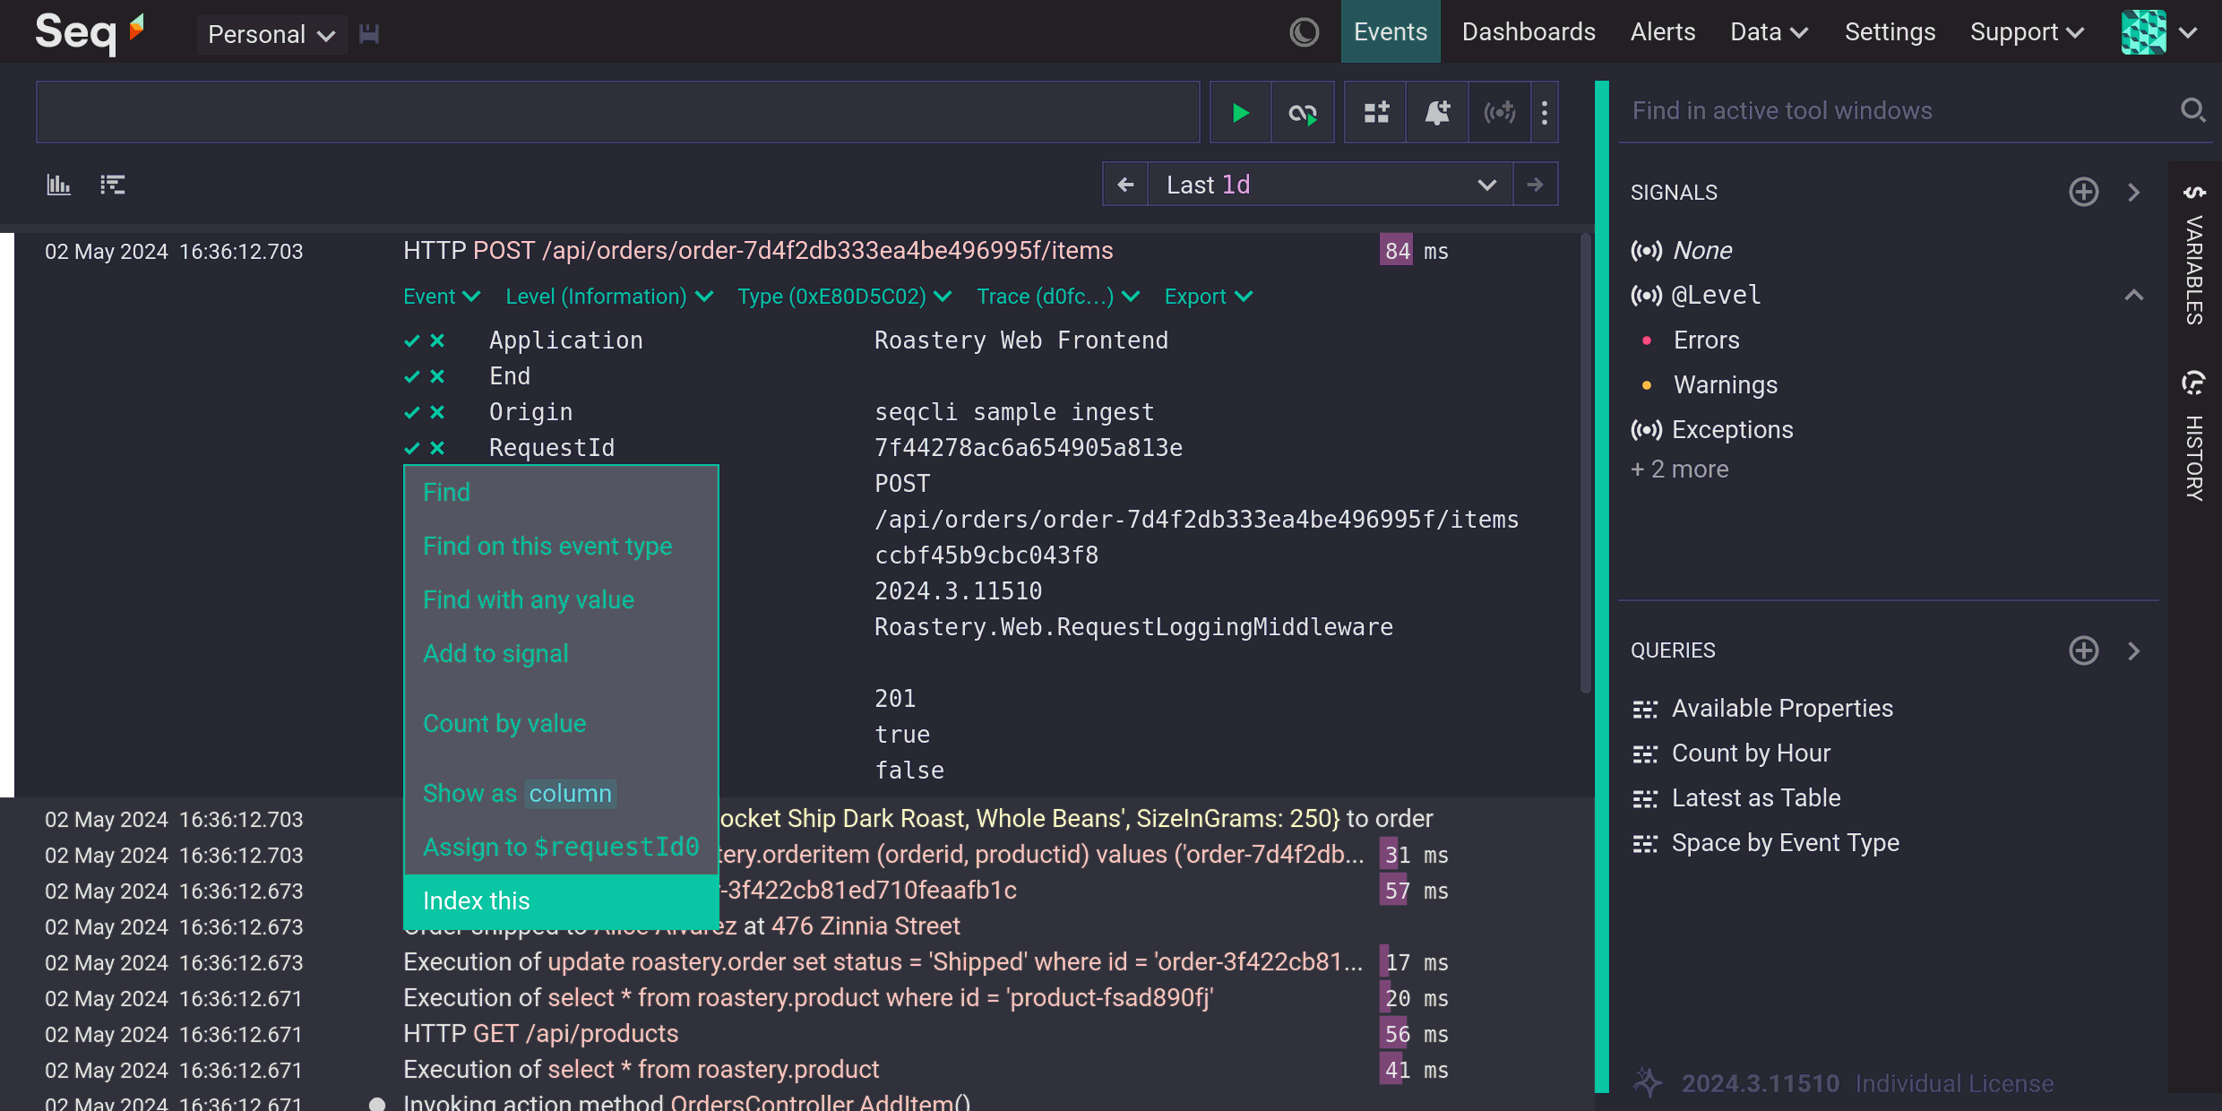Open the Dashboards tab
Screen dimensions: 2222x1111
click(1529, 32)
